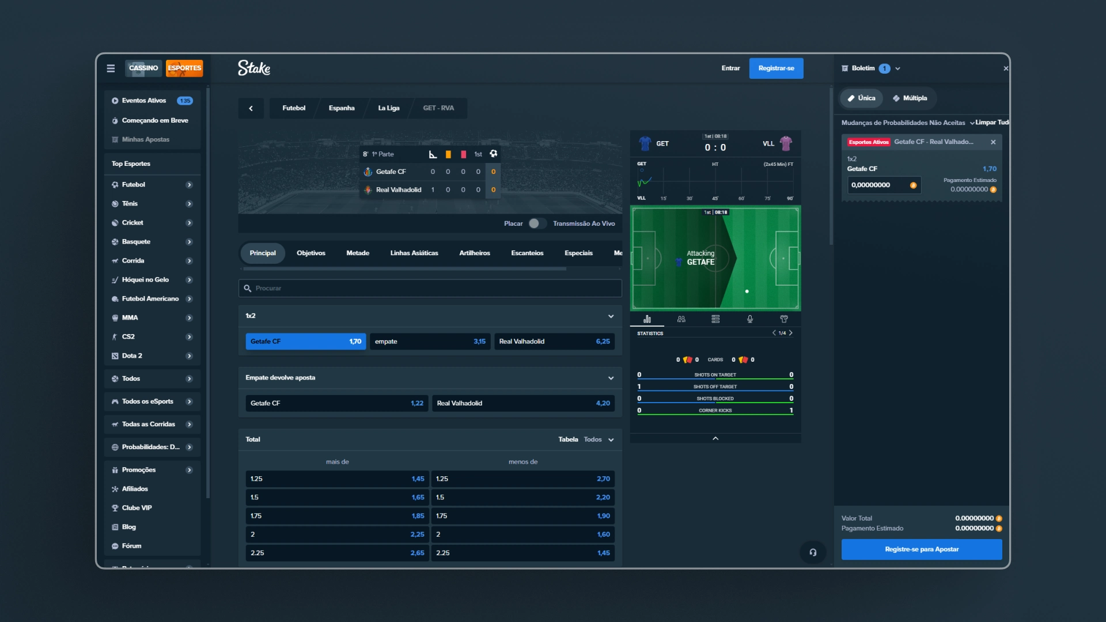
Task: Collapse the 1x2 market section
Action: point(611,316)
